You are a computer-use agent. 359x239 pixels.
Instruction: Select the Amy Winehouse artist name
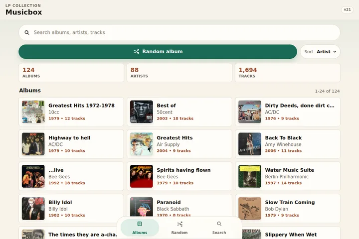pos(283,144)
